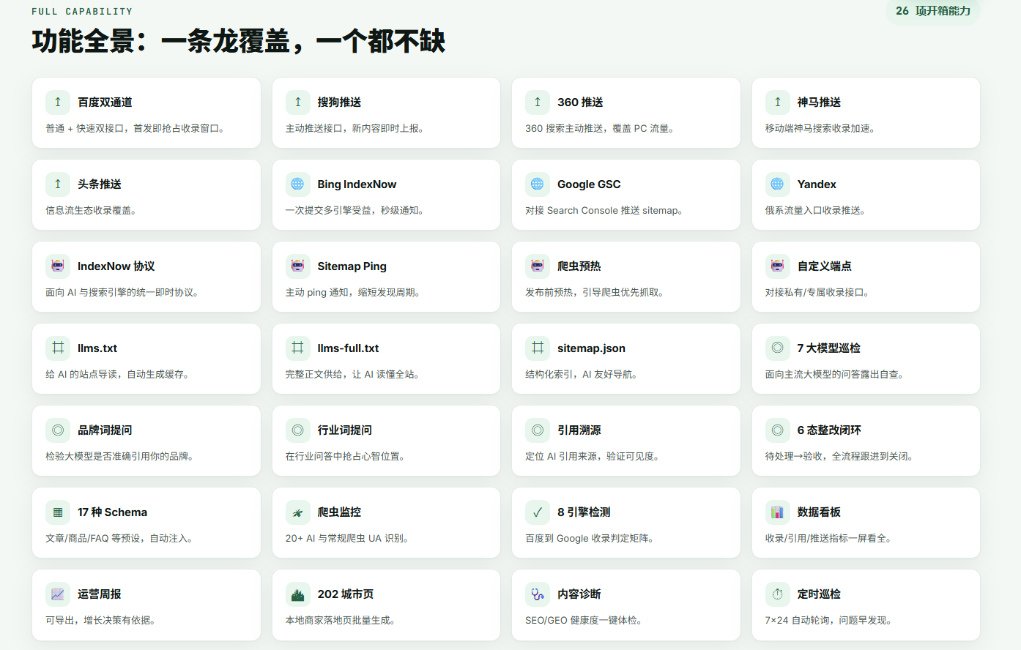Click the stethoscope icon next to 内容诊断
The image size is (1021, 650).
(538, 594)
